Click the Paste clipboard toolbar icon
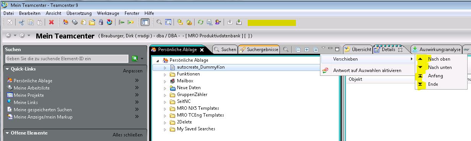471x141 pixels. point(39,22)
